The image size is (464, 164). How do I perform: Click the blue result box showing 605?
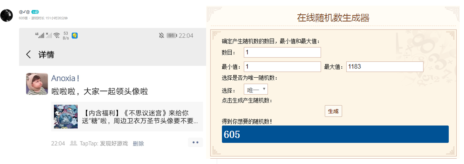(335, 134)
